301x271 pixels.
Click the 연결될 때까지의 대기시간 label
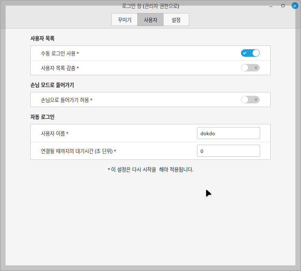[x=78, y=151]
